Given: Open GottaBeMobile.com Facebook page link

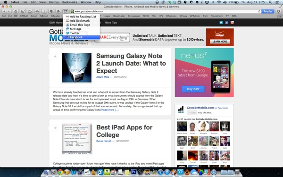Looking at the screenshot, I should tap(200, 108).
